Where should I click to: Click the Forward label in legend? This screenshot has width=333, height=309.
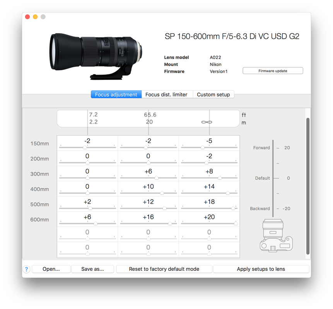[261, 148]
